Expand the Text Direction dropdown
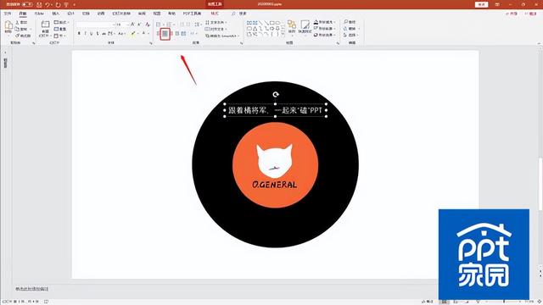Screen dimensions: 543x305 (x=216, y=22)
